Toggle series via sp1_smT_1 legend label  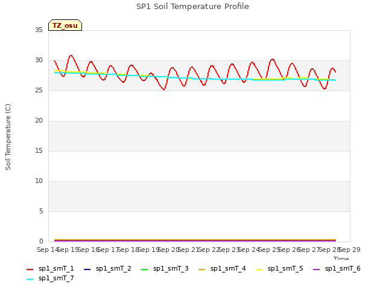pyautogui.click(x=56, y=268)
